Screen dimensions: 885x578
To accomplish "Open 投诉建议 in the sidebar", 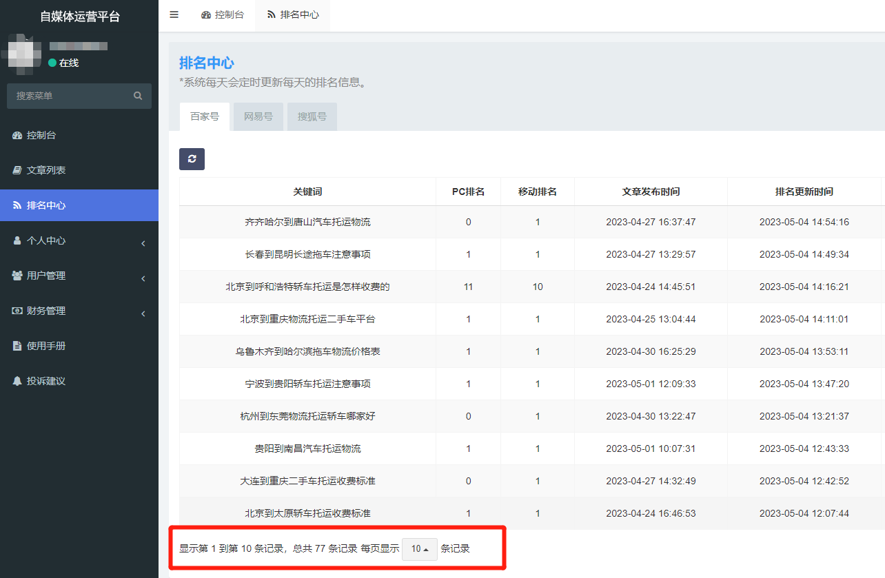I will (45, 381).
